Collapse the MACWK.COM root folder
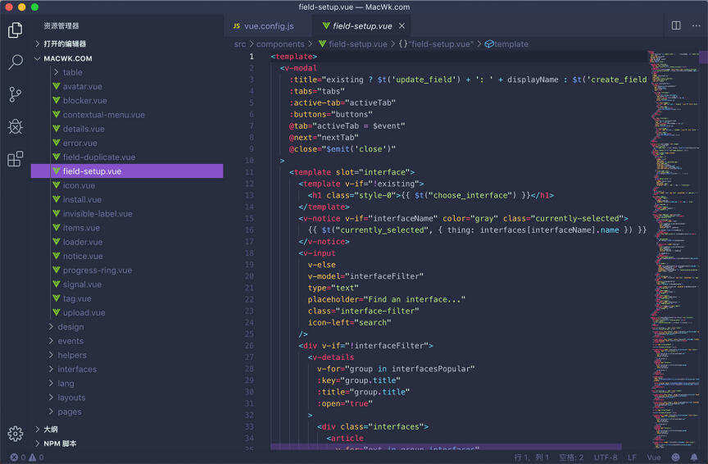Screen dimensions: 708x464 click(x=67, y=58)
